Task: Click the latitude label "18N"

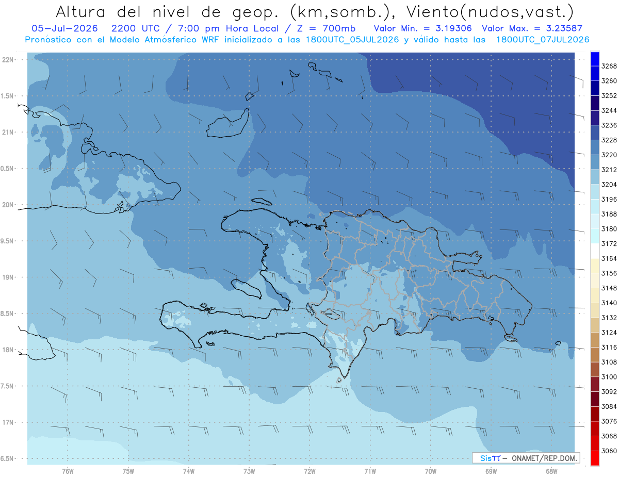Action: 8,350
